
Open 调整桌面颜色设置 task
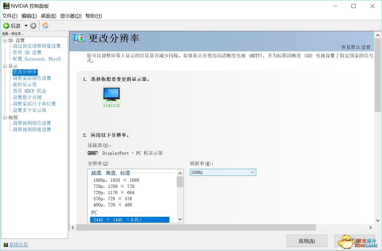click(32, 78)
